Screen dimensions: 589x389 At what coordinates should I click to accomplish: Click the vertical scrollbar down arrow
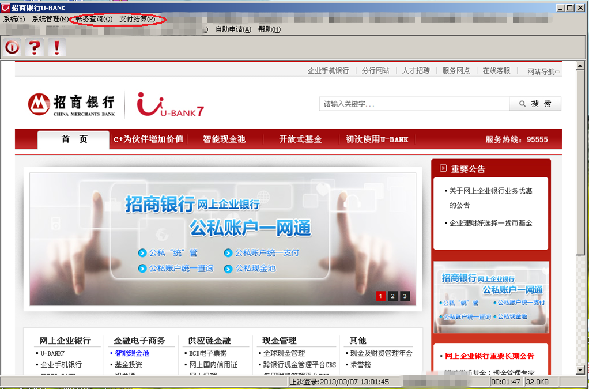[x=580, y=370]
